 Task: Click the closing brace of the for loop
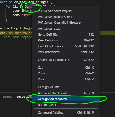click(6, 20)
